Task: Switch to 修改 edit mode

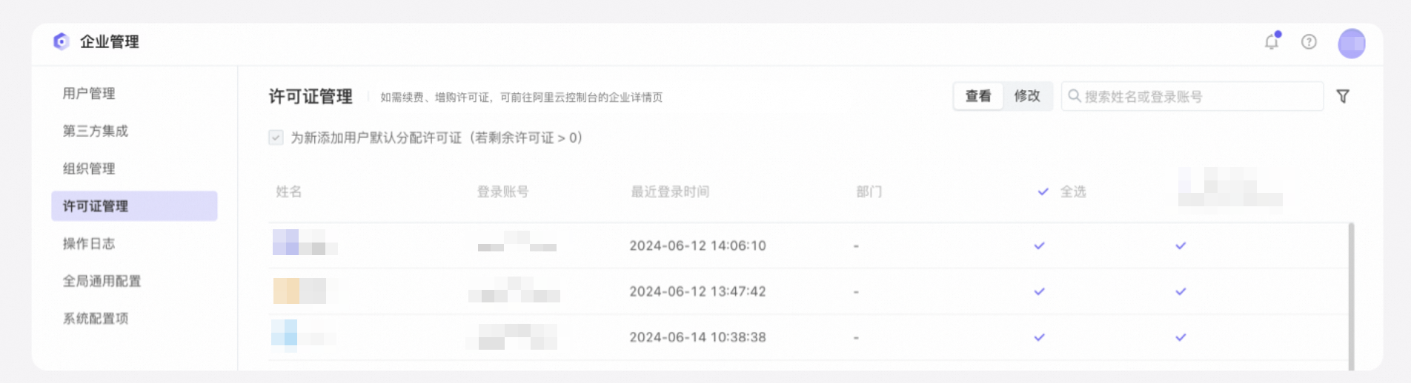Action: click(1027, 96)
